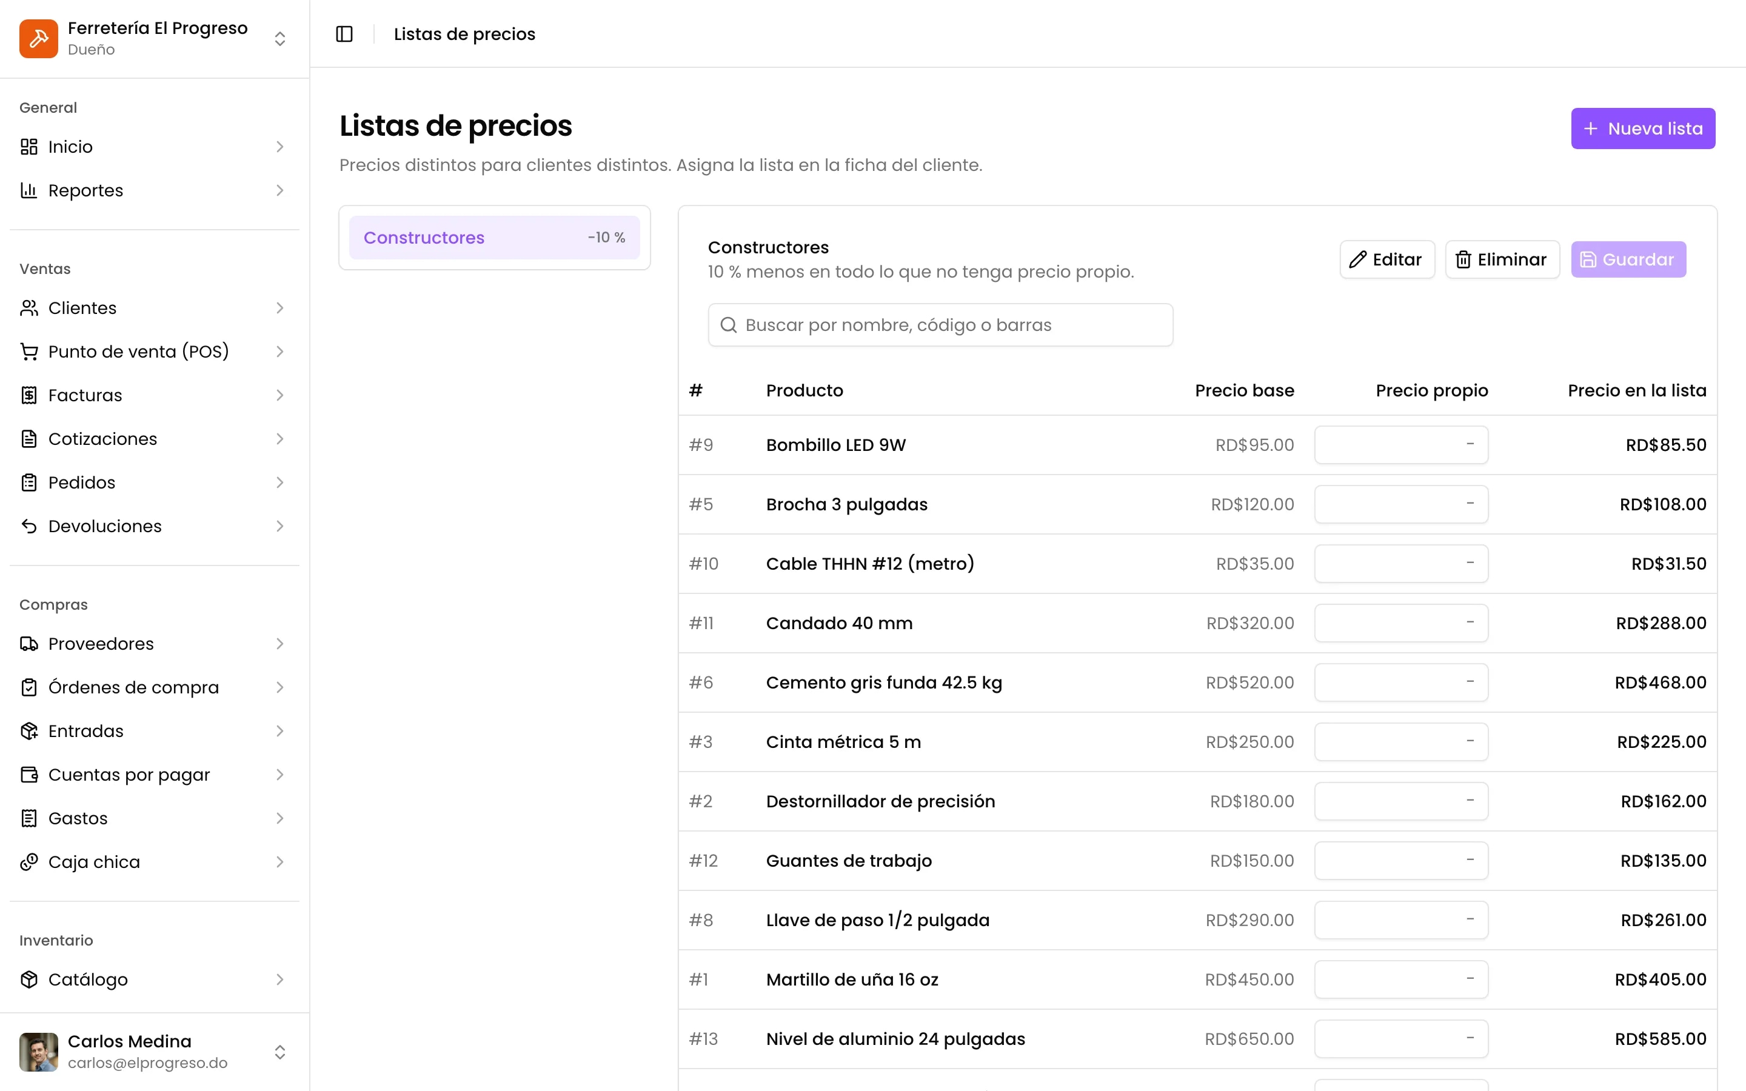Image resolution: width=1746 pixels, height=1091 pixels.
Task: Click the Pedidos clipboard icon
Action: 29,482
